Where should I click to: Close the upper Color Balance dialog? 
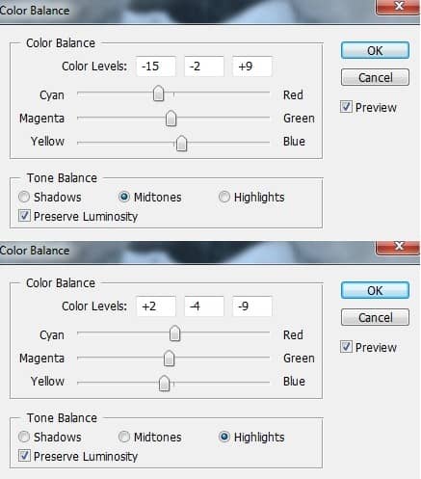pyautogui.click(x=398, y=7)
